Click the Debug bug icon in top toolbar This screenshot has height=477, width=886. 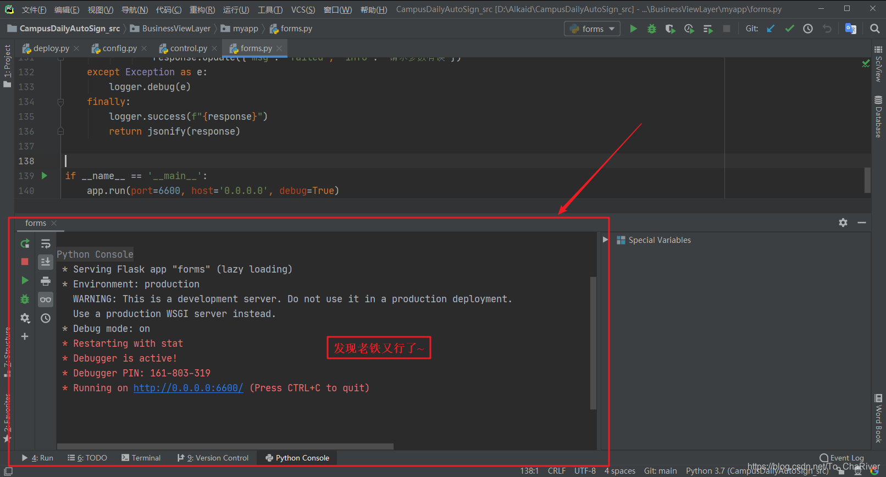click(652, 29)
